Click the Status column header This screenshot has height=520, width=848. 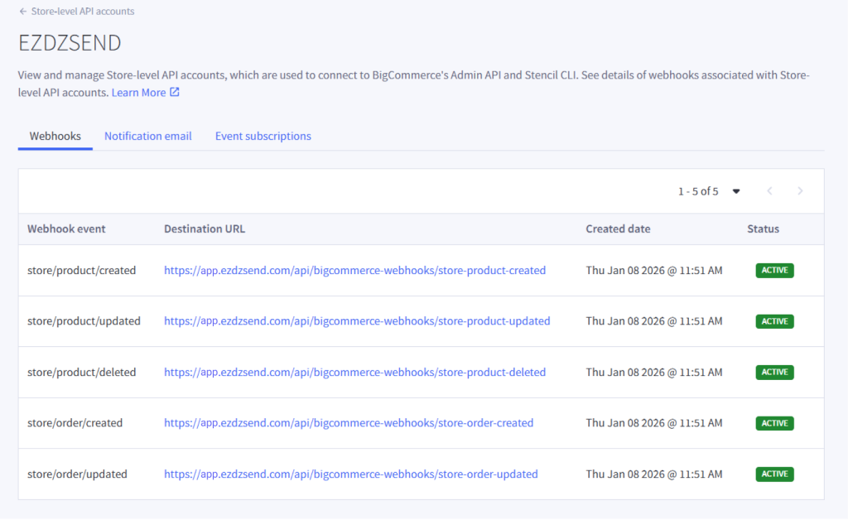763,229
